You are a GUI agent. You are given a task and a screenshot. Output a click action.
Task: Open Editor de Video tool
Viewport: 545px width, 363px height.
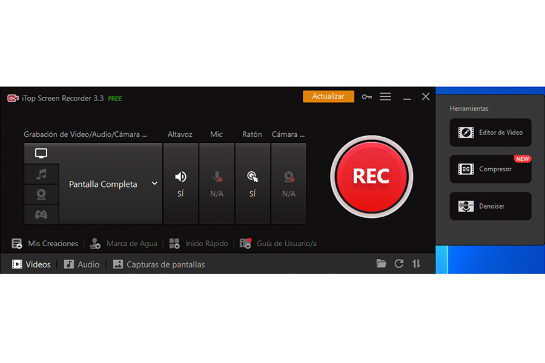tap(490, 132)
